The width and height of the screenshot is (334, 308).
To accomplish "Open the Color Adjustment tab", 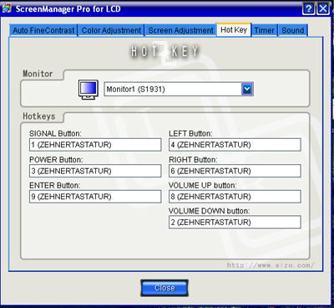I will [111, 30].
